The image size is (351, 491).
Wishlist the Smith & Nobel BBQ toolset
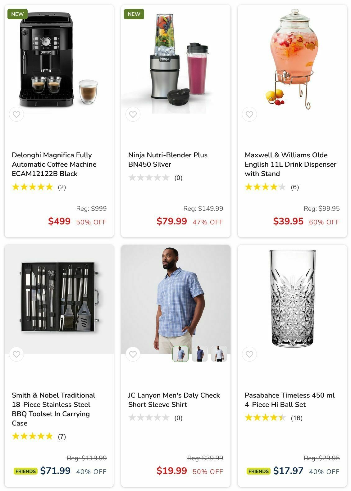16,354
